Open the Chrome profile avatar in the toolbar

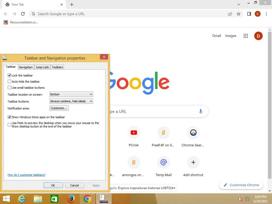click(258, 14)
